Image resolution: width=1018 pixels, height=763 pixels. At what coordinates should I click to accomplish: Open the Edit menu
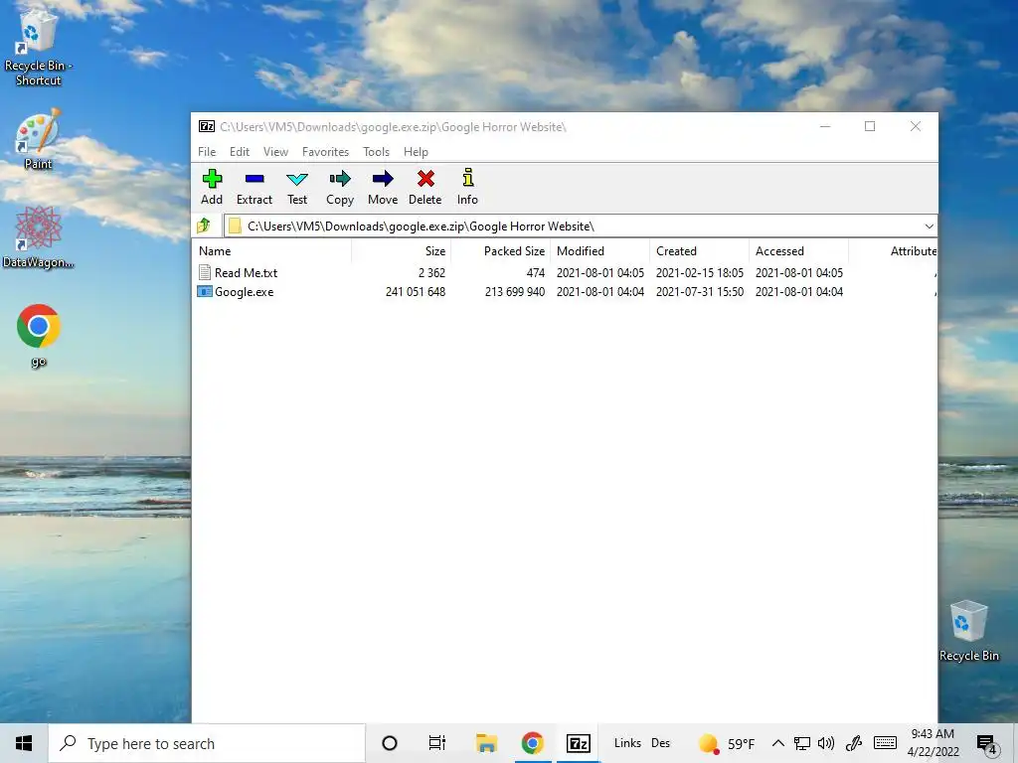click(x=240, y=152)
